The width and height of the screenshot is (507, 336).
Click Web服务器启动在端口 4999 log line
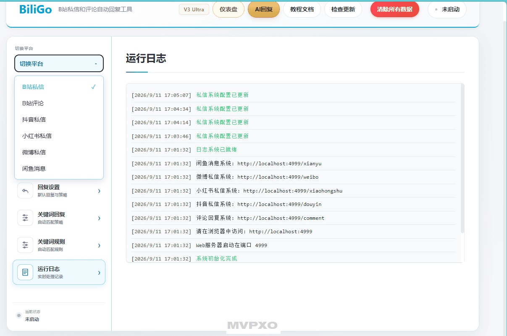[x=293, y=245]
